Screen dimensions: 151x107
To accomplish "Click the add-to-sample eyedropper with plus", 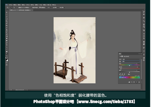I will pos(122,74).
